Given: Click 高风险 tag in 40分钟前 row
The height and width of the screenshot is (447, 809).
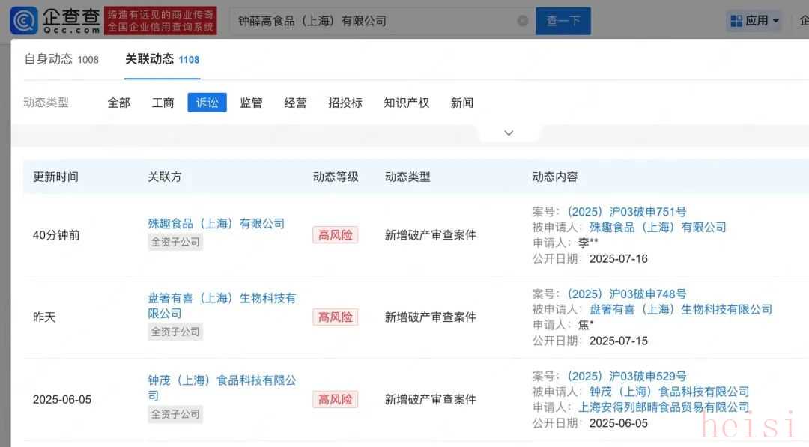Looking at the screenshot, I should 335,235.
